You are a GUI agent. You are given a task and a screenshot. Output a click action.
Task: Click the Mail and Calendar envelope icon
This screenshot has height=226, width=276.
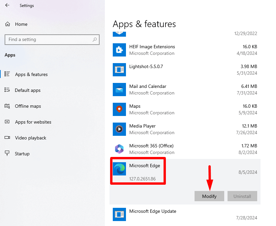pos(119,90)
